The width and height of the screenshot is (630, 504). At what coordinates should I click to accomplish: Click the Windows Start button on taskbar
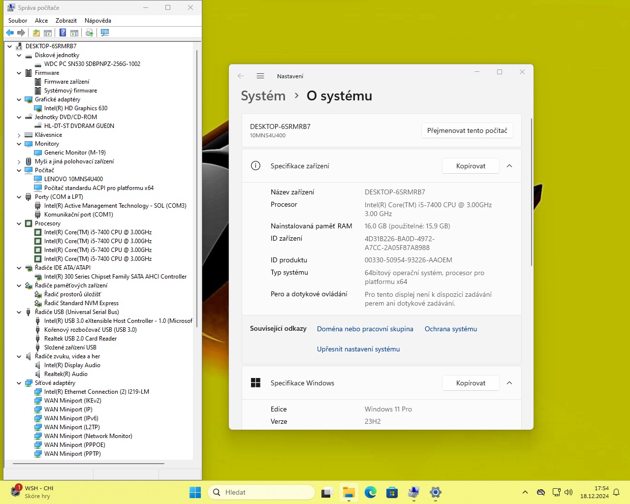195,492
